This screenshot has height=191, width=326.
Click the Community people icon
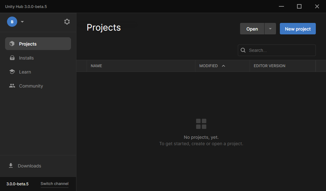[x=12, y=86]
